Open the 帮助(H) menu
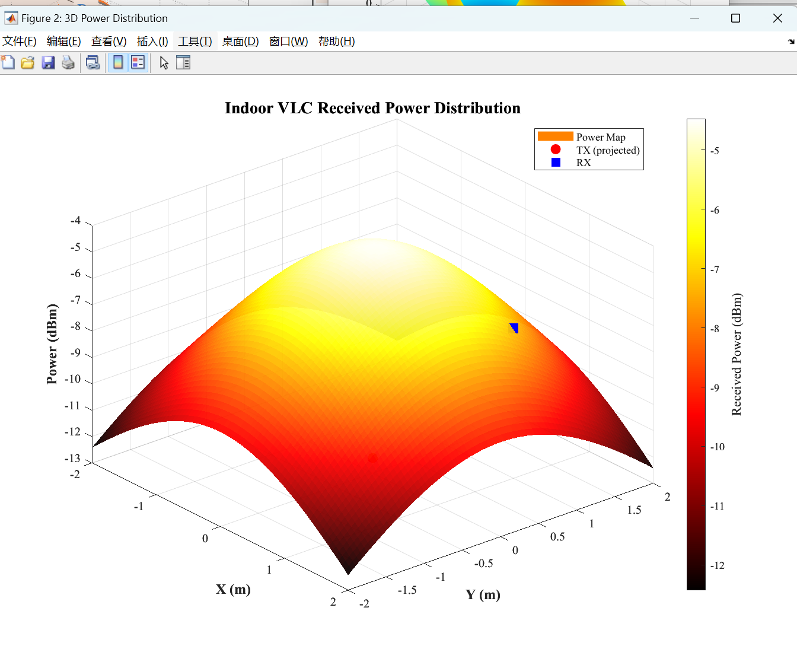This screenshot has width=797, height=649. click(337, 41)
